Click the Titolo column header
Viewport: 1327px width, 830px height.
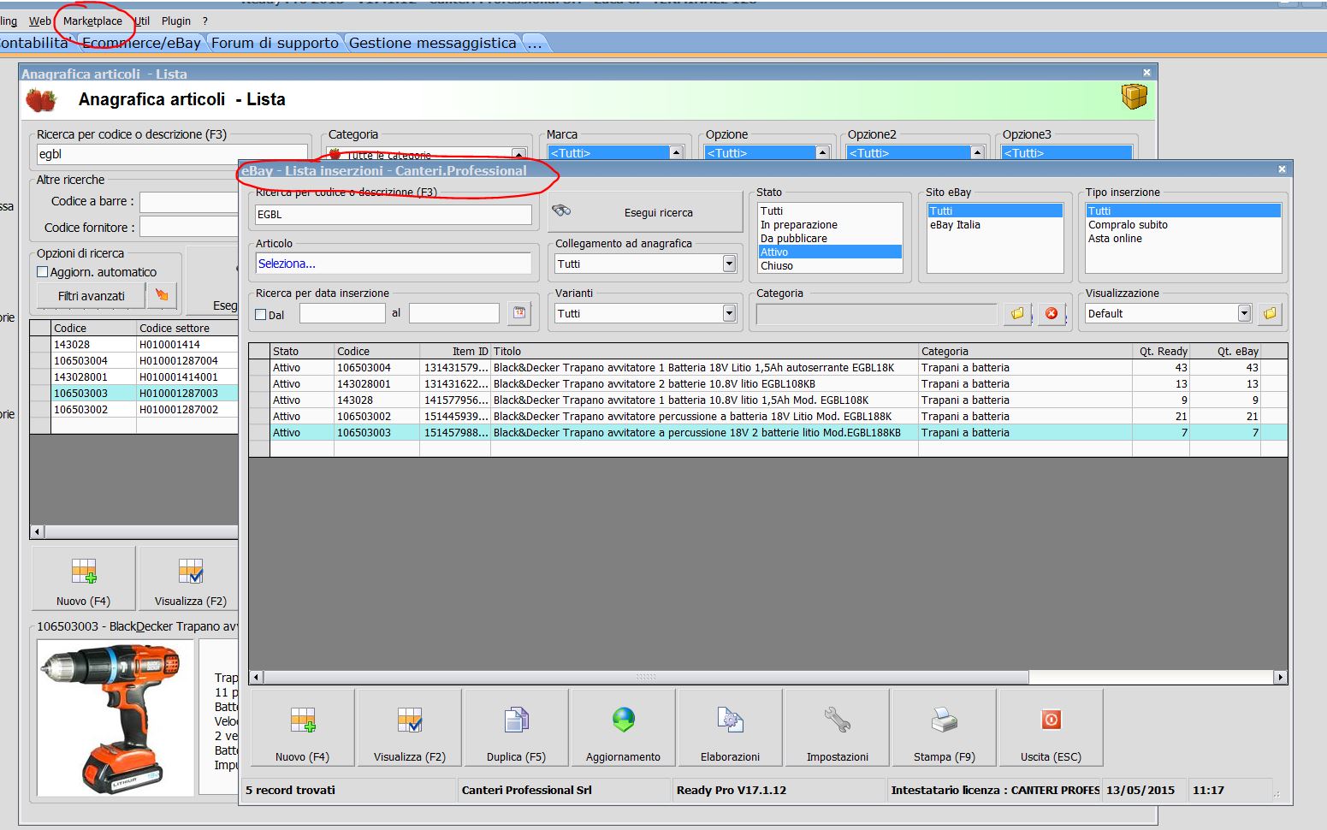pos(704,351)
